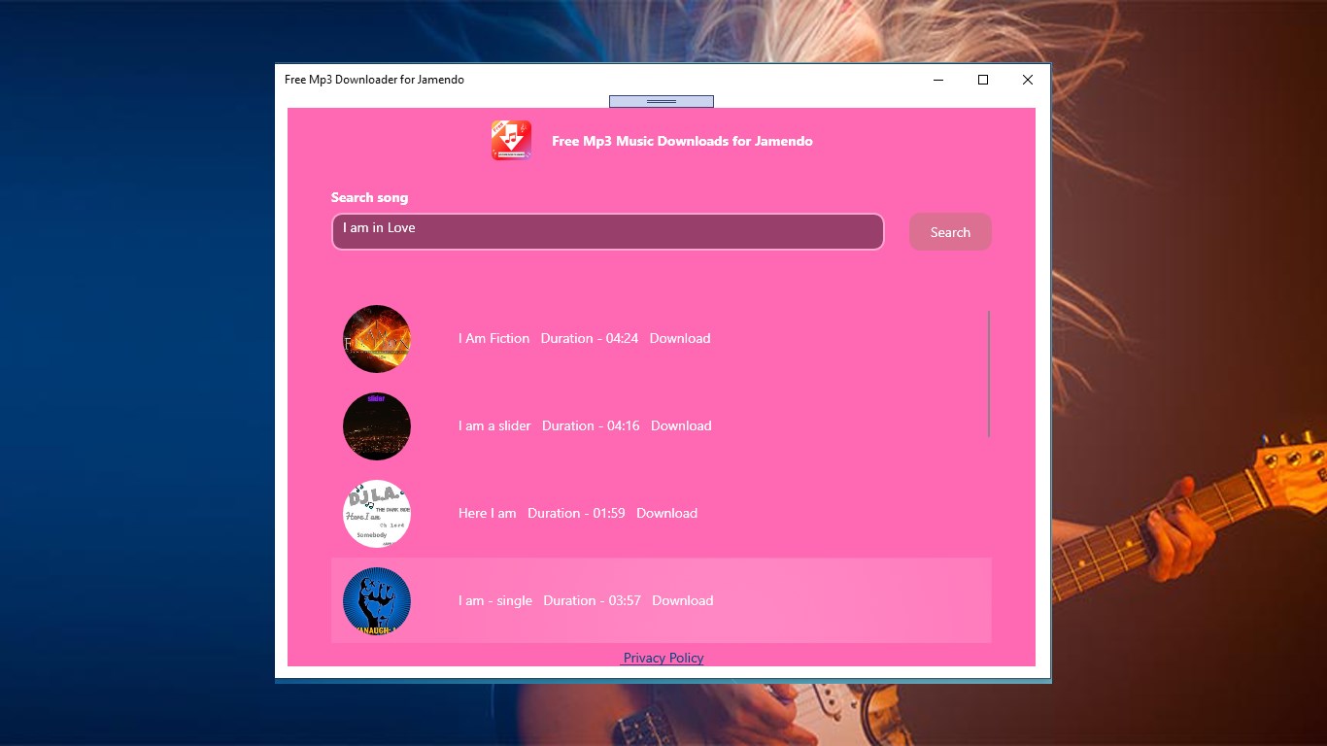The height and width of the screenshot is (746, 1327).
Task: Open the Here I am album thumbnail
Action: [377, 514]
